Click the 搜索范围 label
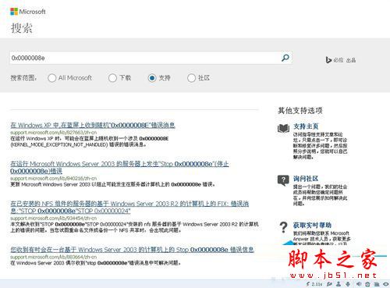The width and height of the screenshot is (390, 288). click(x=23, y=78)
